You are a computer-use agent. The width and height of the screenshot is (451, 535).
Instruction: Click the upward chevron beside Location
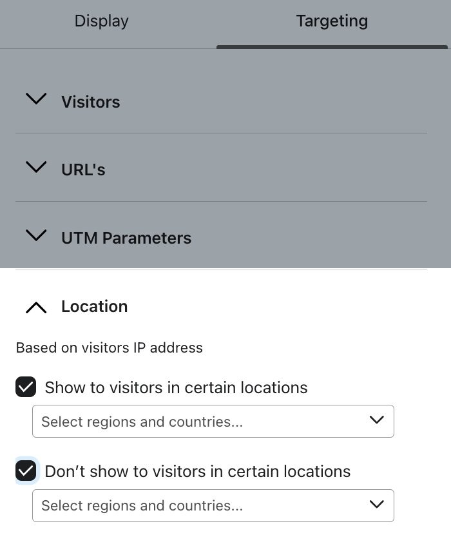36,307
